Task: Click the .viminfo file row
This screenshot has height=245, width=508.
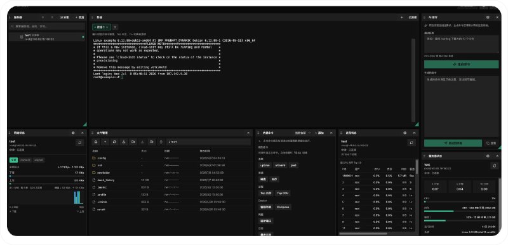Action: [171, 202]
